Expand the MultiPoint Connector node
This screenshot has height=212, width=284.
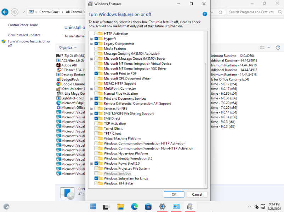(x=91, y=89)
